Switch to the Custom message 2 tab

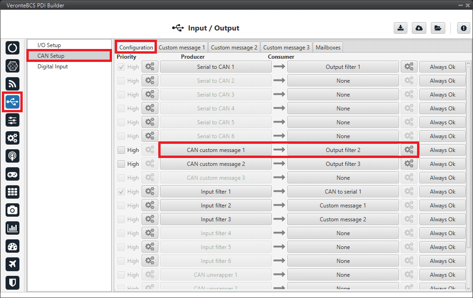point(234,47)
